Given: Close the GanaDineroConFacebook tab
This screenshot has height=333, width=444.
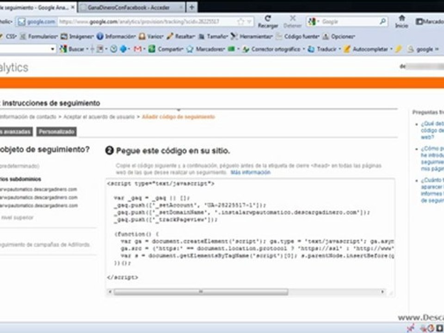Looking at the screenshot, I should click(x=181, y=7).
